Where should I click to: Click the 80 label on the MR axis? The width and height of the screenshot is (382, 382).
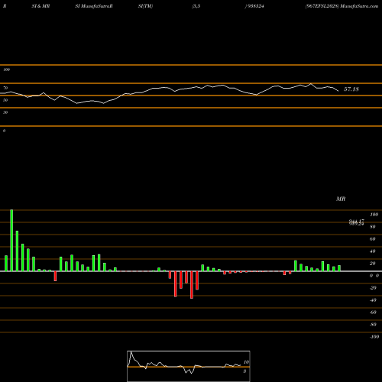point(372,227)
